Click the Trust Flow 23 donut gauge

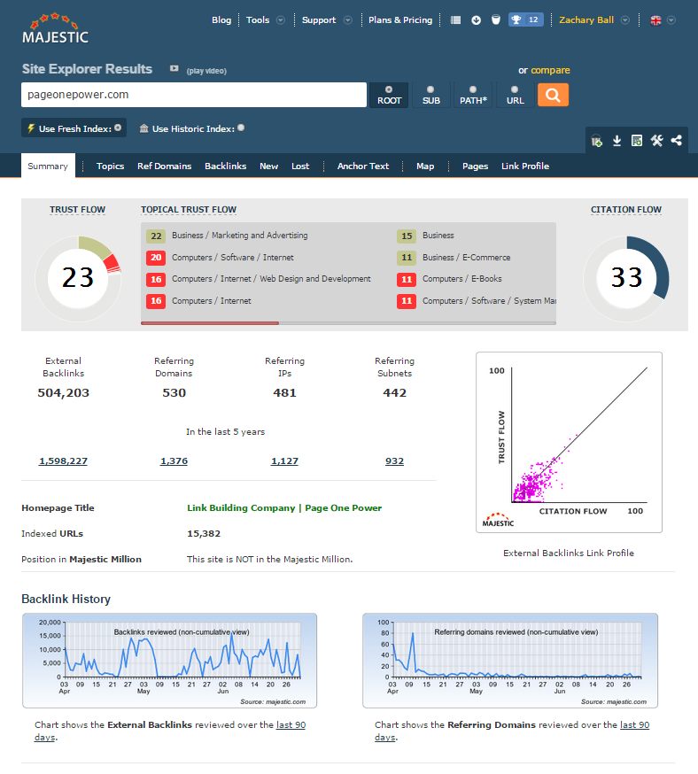point(78,277)
